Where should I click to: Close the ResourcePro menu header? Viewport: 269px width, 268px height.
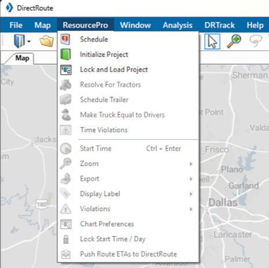86,25
